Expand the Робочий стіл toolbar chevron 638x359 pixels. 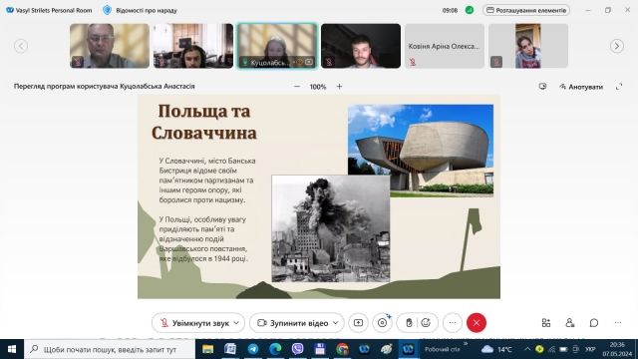(466, 344)
